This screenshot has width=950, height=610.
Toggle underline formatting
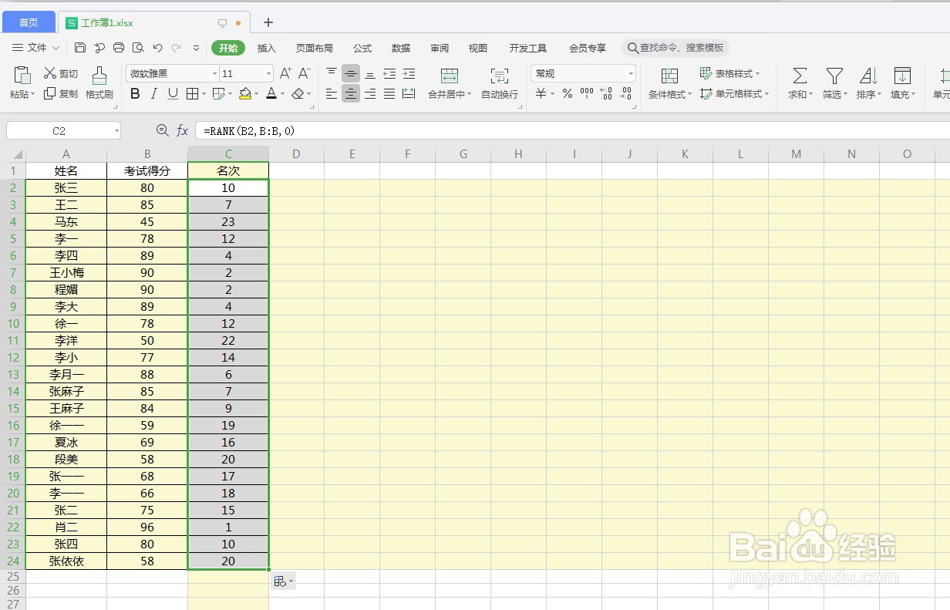click(173, 93)
